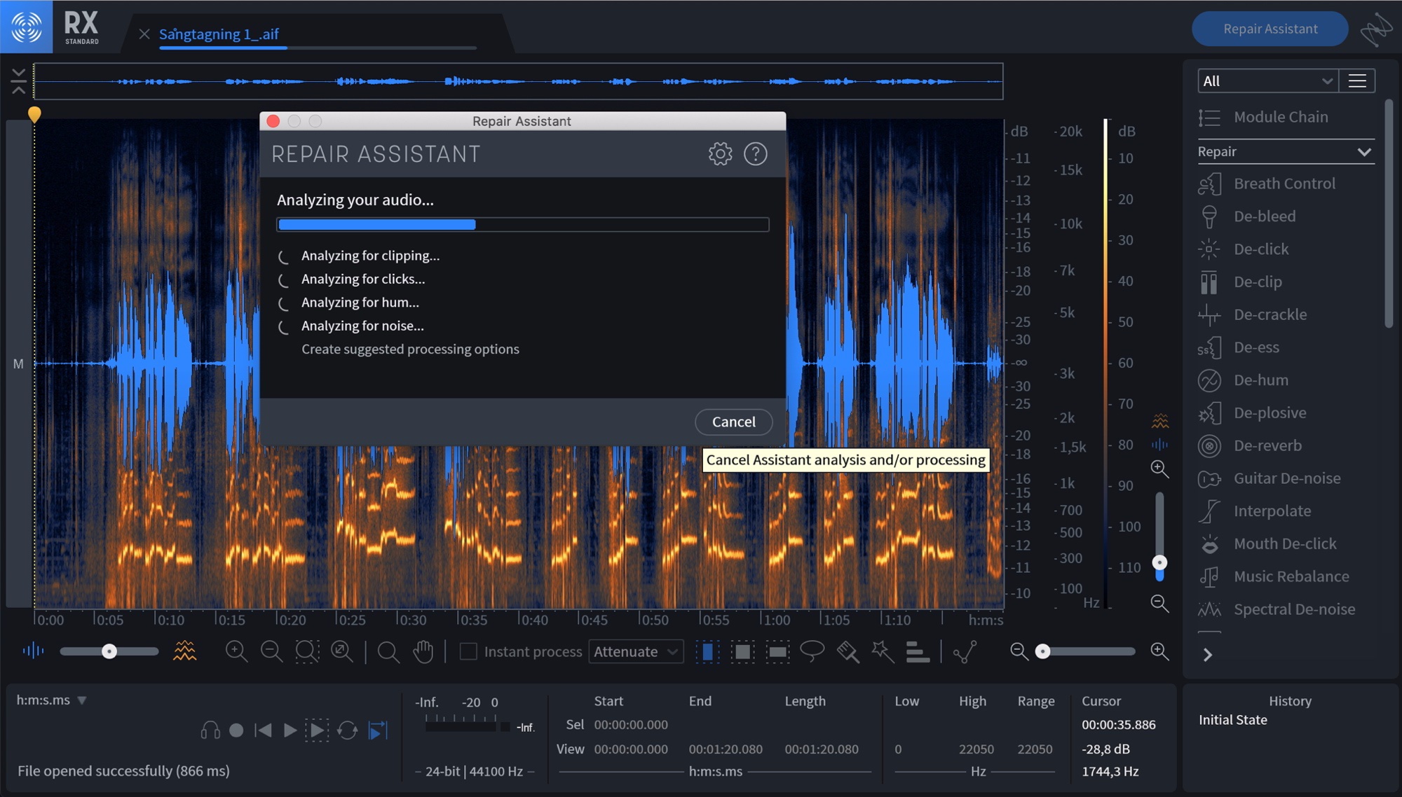Open Guitar De-noise module
Screen dimensions: 1402x797
pyautogui.click(x=1270, y=478)
